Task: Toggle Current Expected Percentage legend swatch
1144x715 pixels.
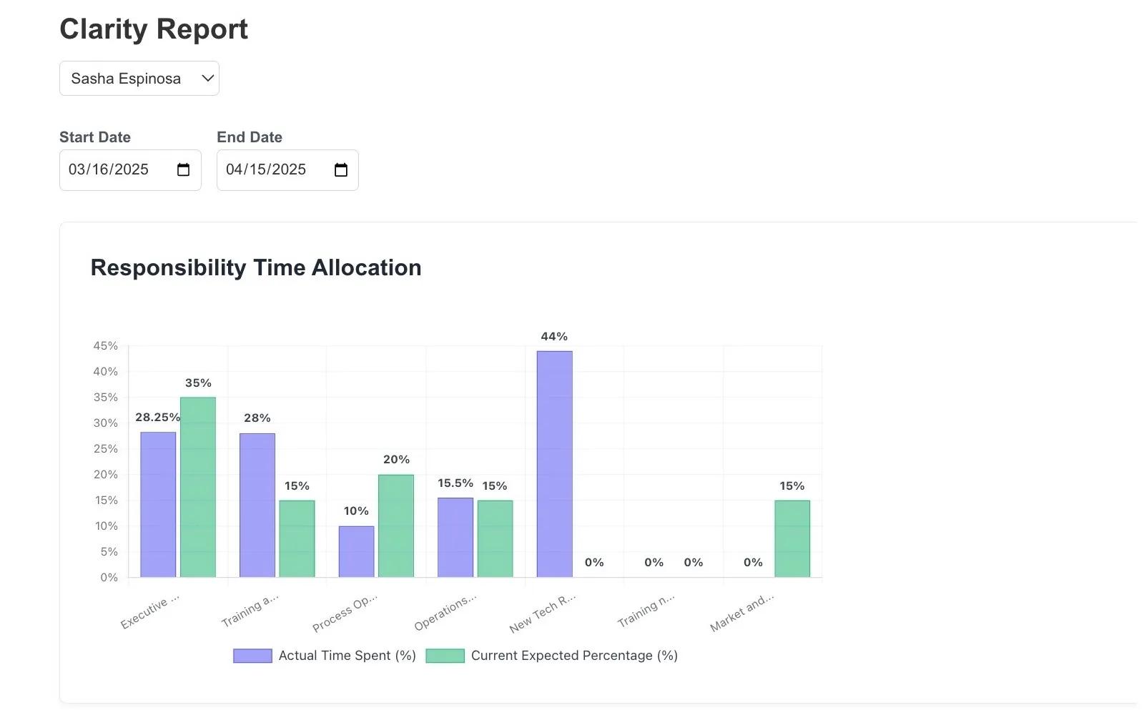Action: (x=445, y=656)
